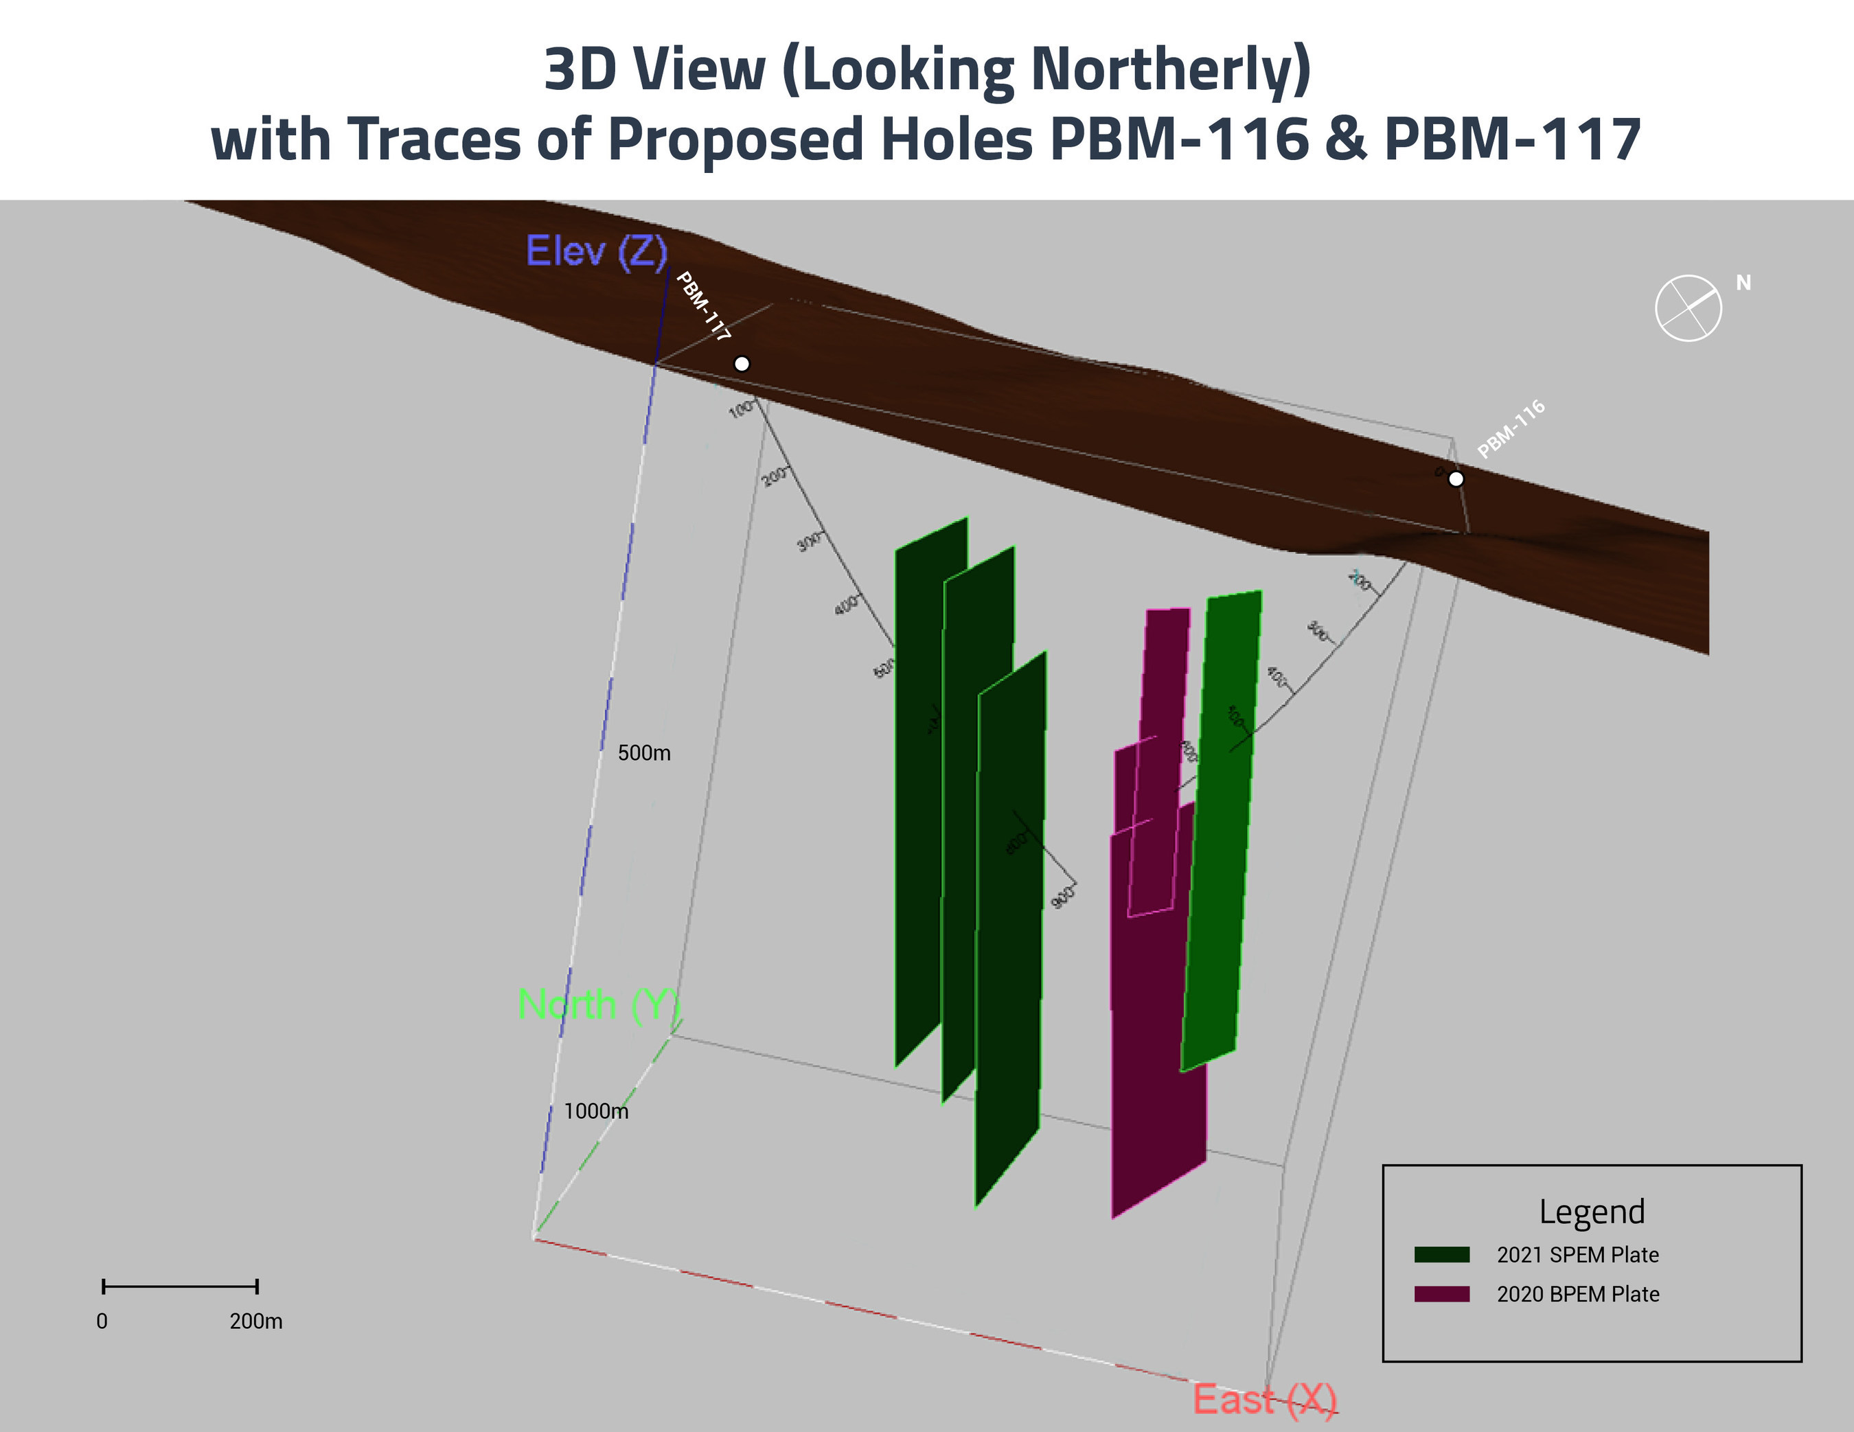
Task: Click the '500m' elevation depth label
Action: click(644, 753)
